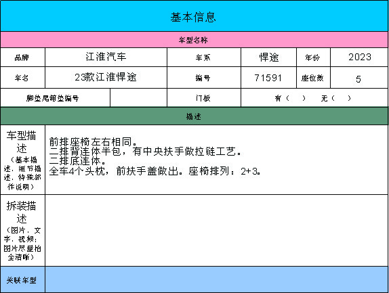Screen dimensions: 389x293
Task: Select the 车系 value 悍途
Action: (x=268, y=58)
